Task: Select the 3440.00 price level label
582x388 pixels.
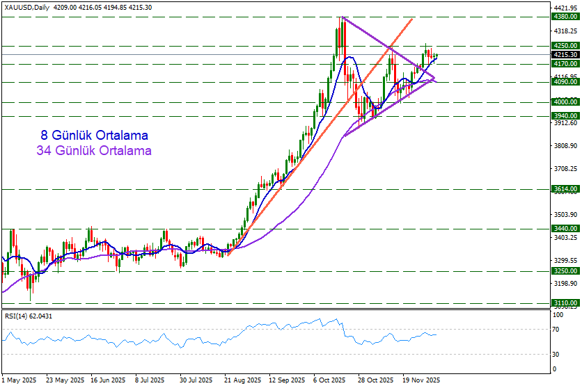Action: pos(562,227)
